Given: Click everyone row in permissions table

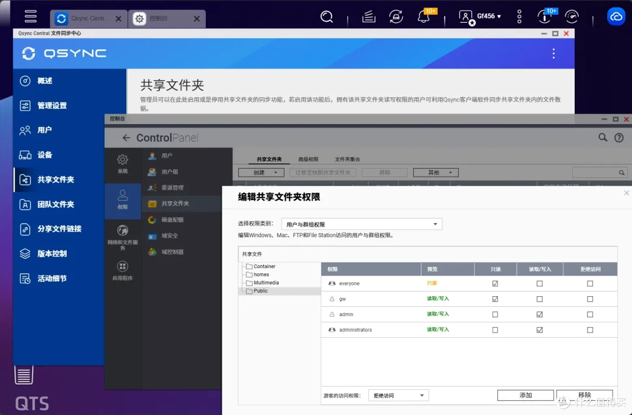Looking at the screenshot, I should click(x=469, y=283).
